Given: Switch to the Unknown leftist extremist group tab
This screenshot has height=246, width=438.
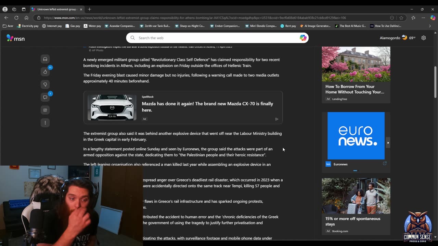Looking at the screenshot, I should pos(57,9).
